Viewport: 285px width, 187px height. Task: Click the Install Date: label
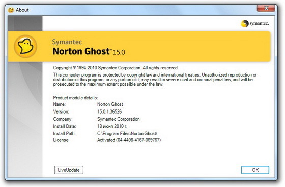[65, 126]
